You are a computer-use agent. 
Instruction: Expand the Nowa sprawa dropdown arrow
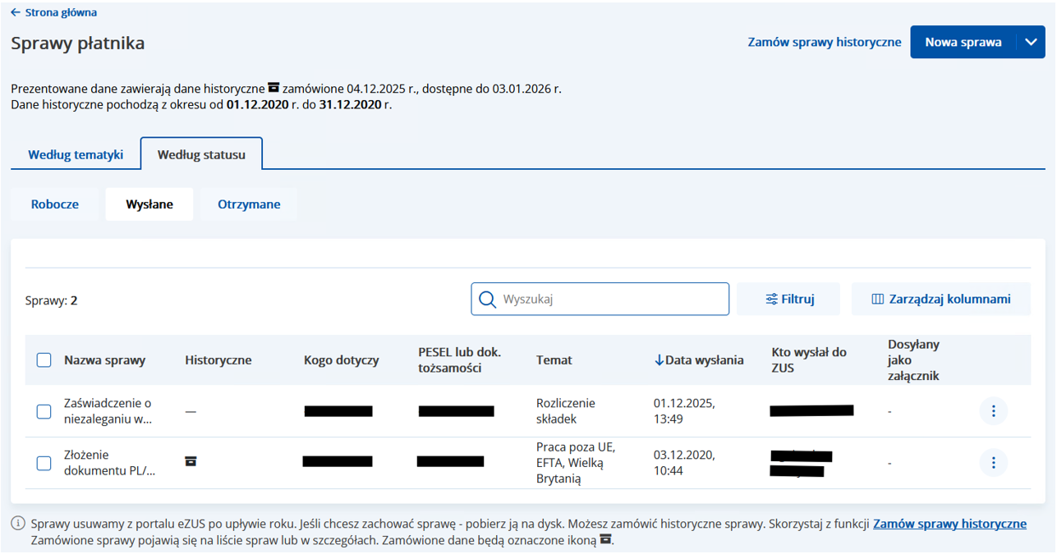1031,42
